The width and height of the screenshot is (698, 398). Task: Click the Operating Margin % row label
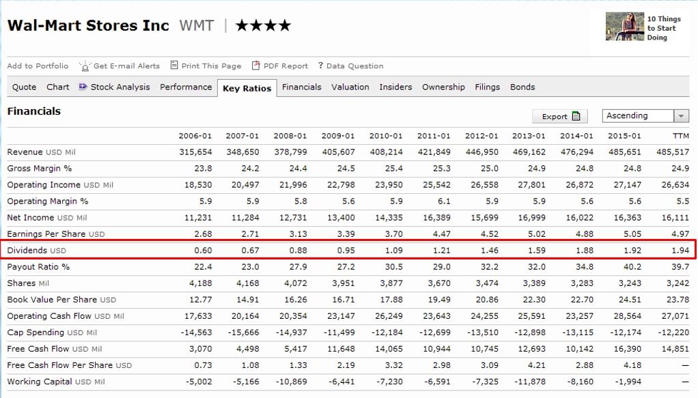point(48,201)
